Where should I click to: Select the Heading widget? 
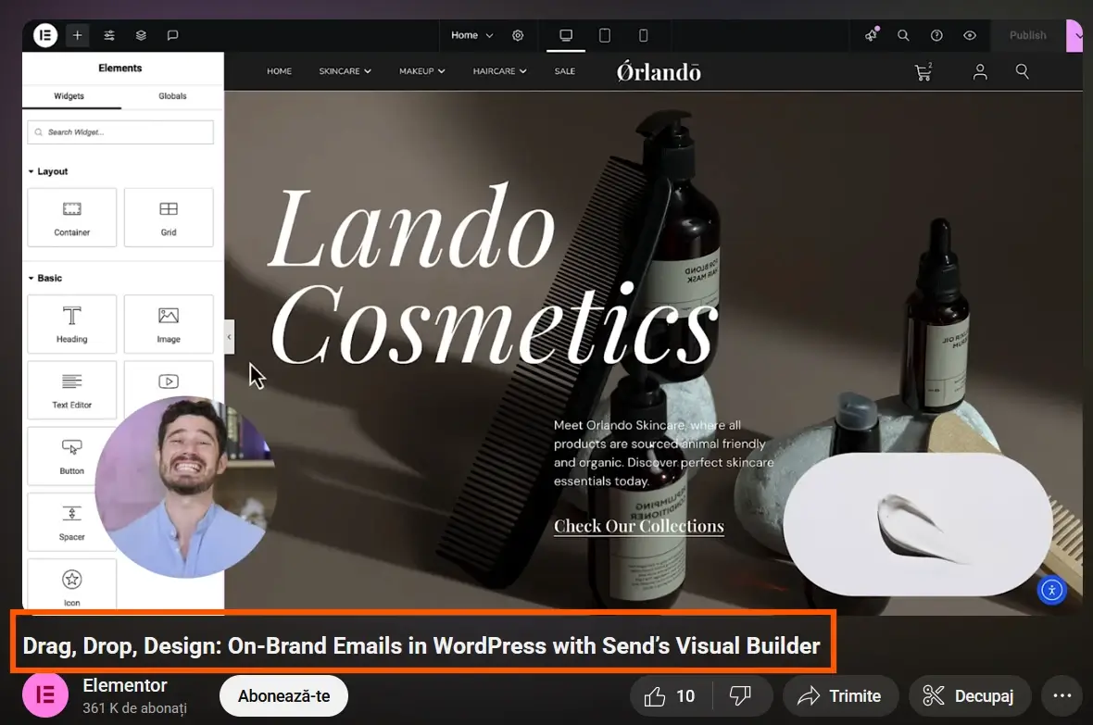click(72, 324)
